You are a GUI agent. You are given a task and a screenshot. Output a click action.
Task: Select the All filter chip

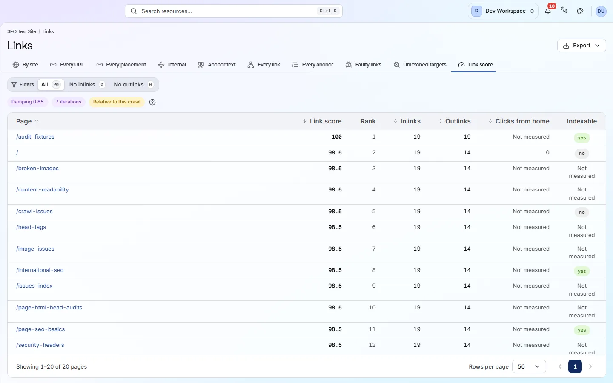point(51,85)
